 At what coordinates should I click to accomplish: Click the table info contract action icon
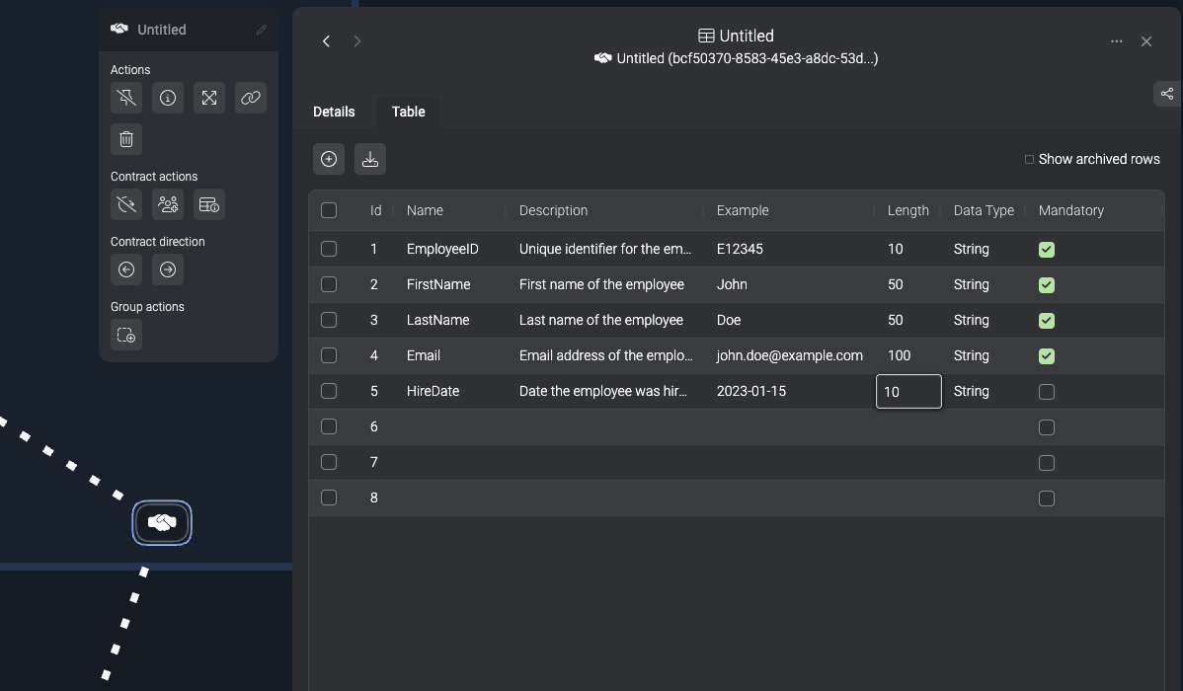point(209,204)
